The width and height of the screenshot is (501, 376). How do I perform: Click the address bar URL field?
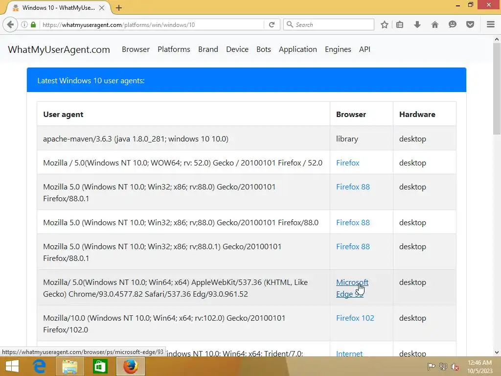152,24
